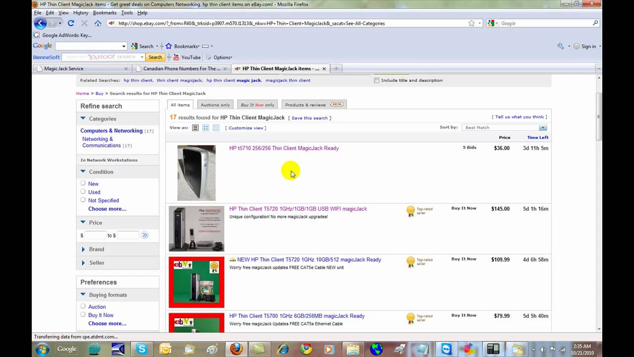Open the NEW HP Thin Client T5720 10GB/512 listing
634x357 pixels.
pos(309,259)
